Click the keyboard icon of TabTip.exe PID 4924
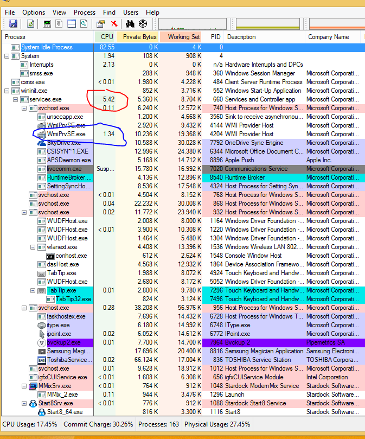Viewport: 365px width, 439px height. 42,273
